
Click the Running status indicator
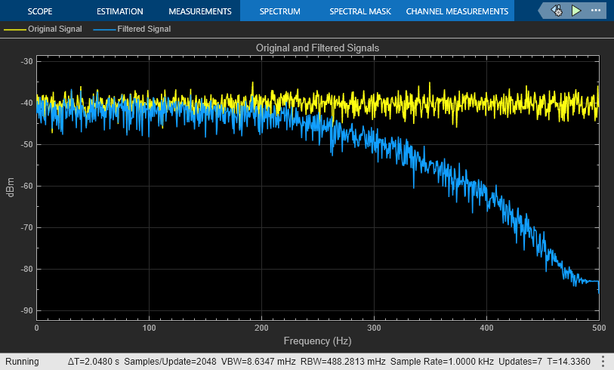[22, 362]
